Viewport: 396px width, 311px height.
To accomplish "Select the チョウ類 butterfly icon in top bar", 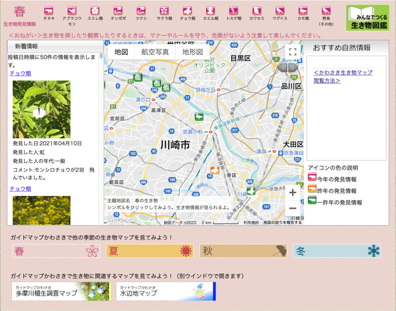I will point(187,11).
